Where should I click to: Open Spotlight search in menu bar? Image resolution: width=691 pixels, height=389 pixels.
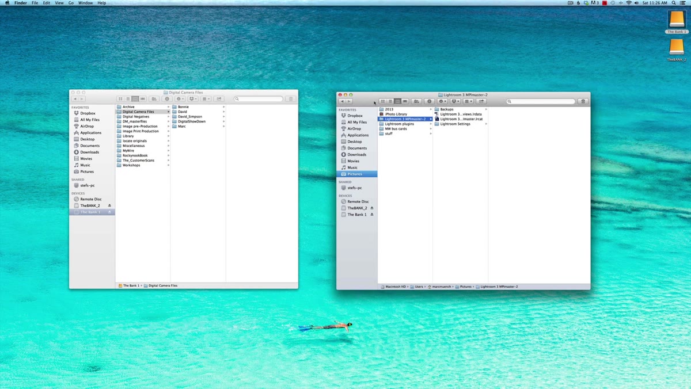674,3
